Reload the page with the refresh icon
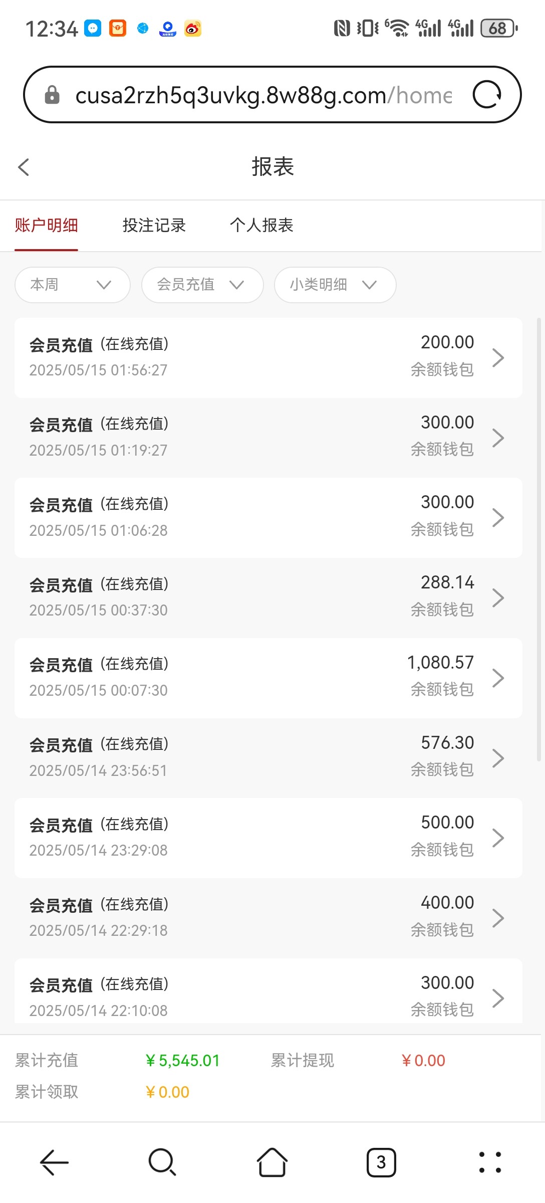Screen dimensions: 545x1203 click(486, 95)
